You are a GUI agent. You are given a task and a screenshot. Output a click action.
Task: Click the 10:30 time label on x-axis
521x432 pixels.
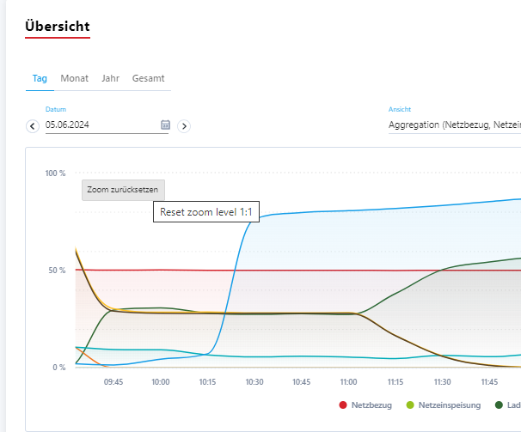tap(254, 381)
